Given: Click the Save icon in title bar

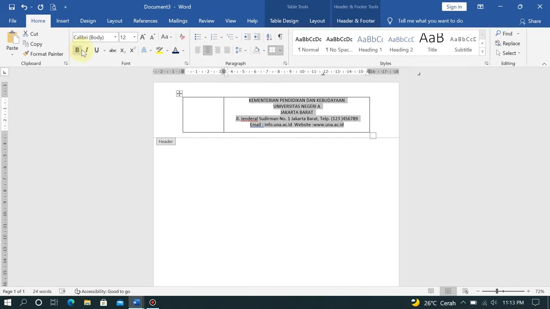Looking at the screenshot, I should [12, 7].
